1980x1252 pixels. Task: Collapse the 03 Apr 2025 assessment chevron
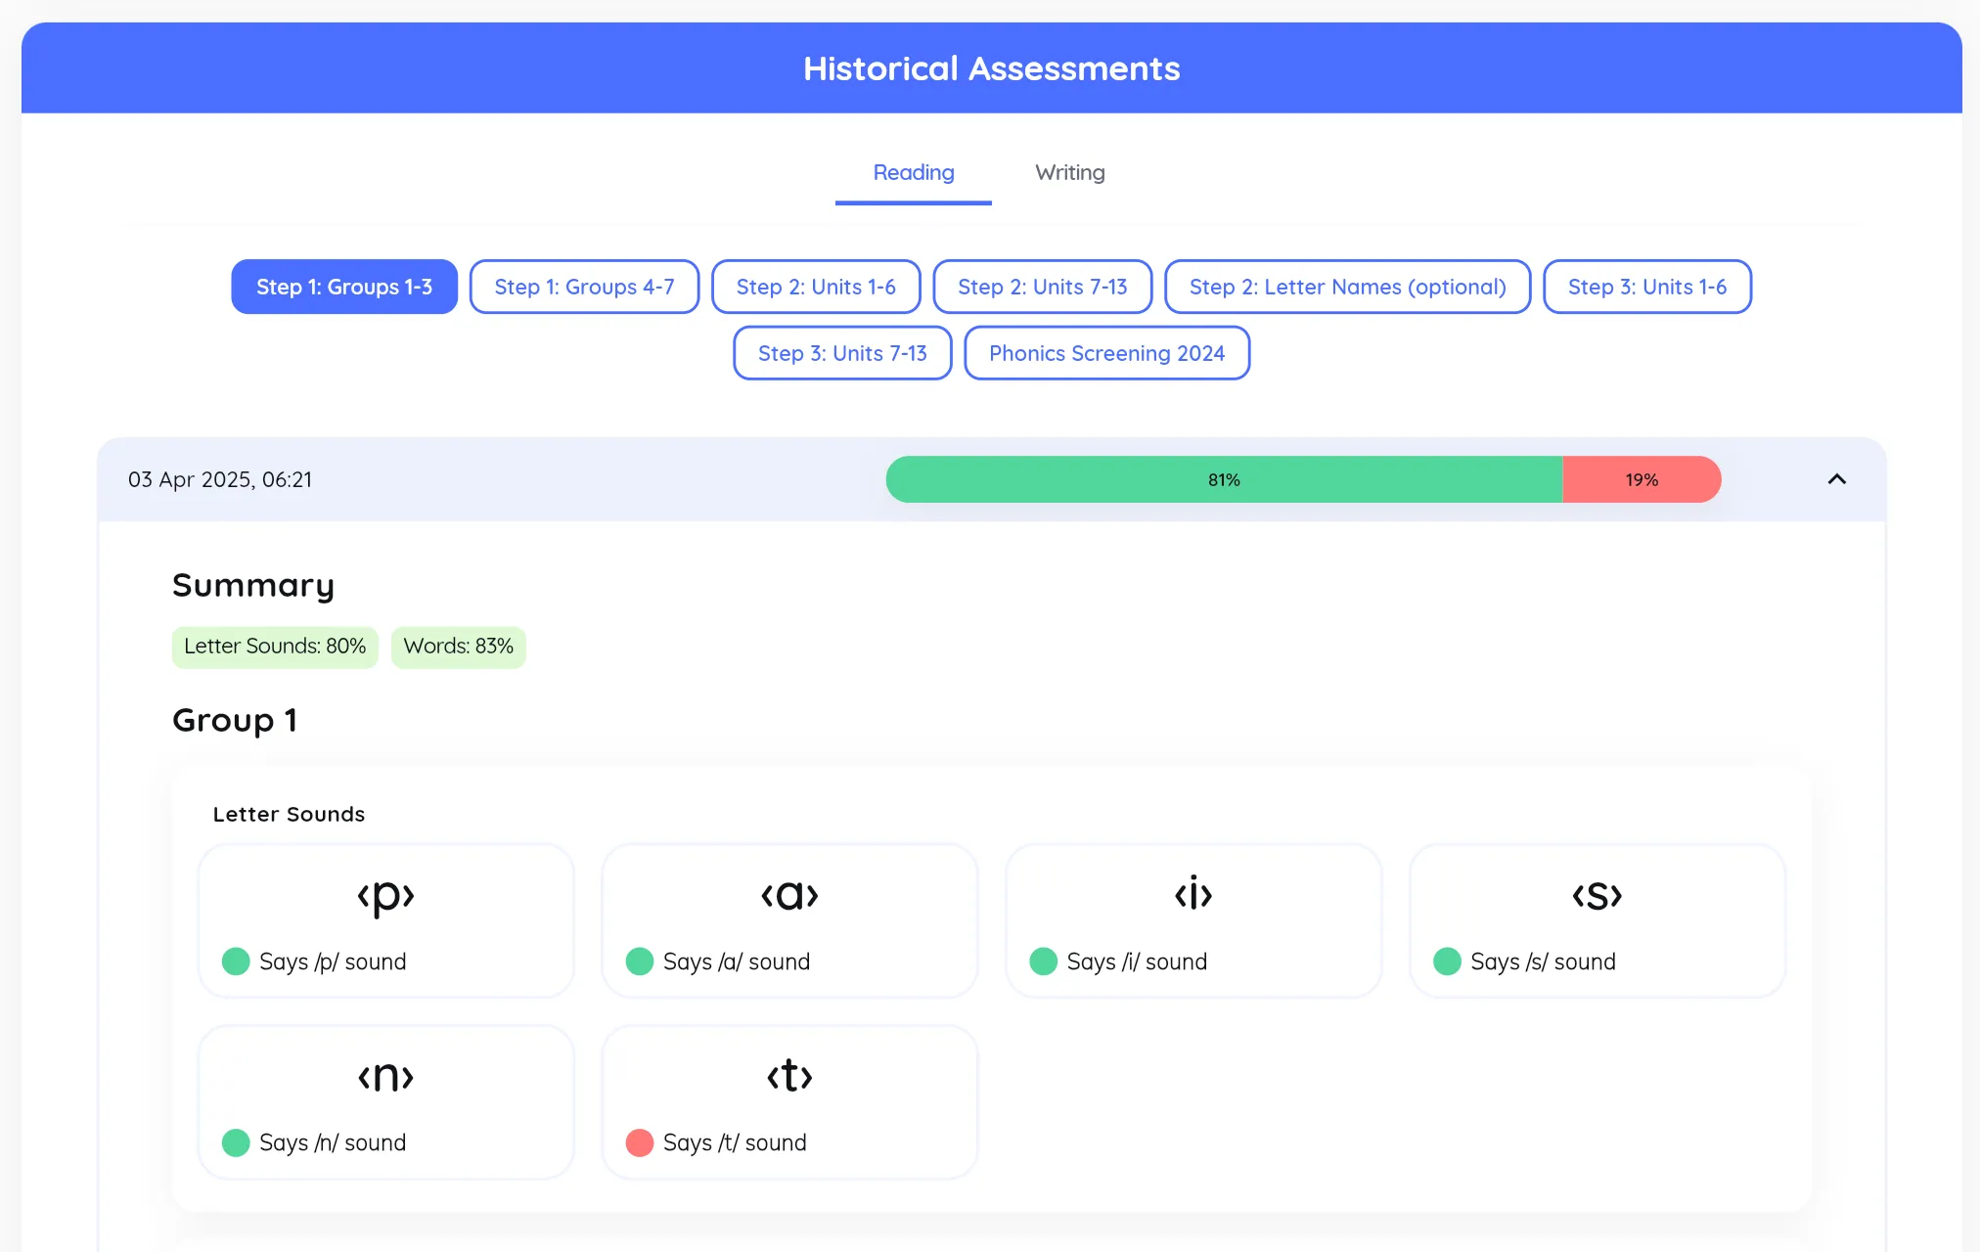(1836, 479)
